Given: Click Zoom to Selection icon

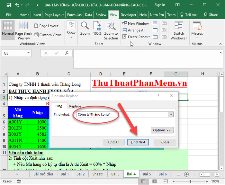Looking at the screenshot, I should (111, 31).
